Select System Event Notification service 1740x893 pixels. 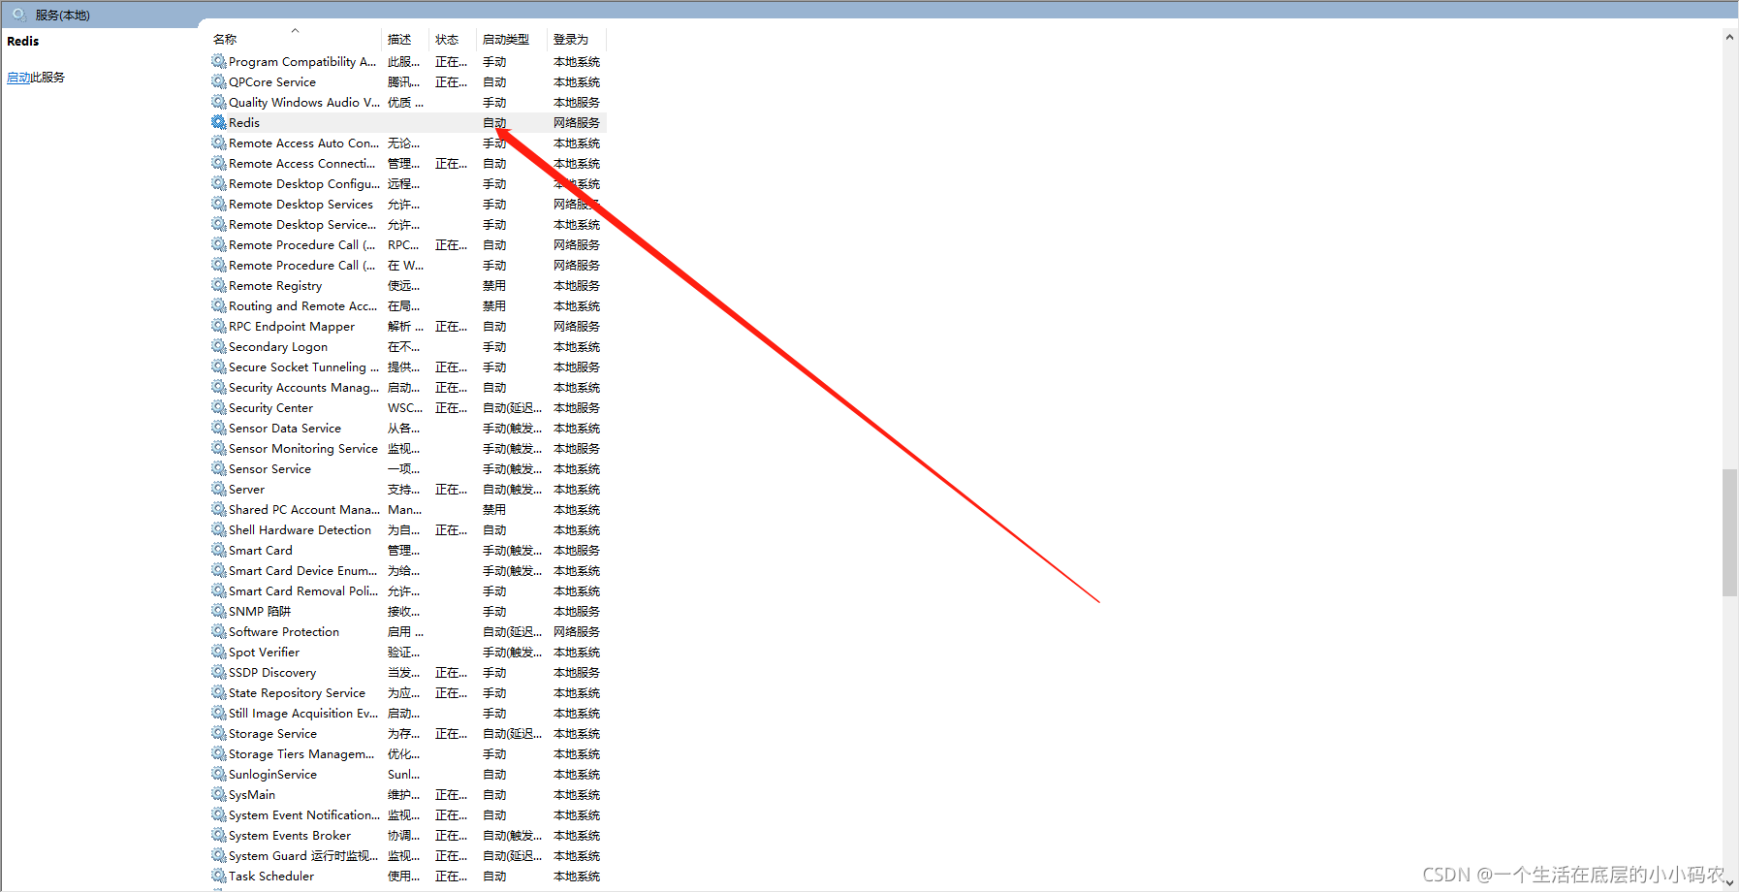(408, 814)
